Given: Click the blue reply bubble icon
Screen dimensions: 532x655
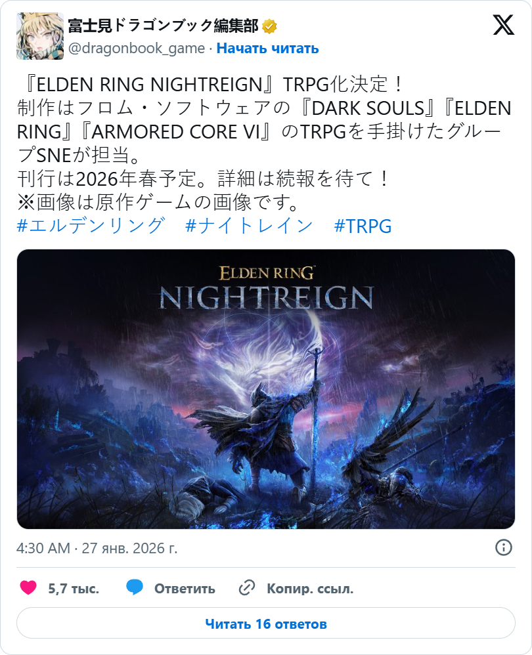Looking at the screenshot, I should (135, 588).
